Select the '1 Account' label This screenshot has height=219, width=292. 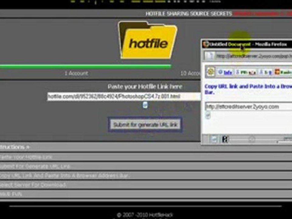pyautogui.click(x=76, y=73)
